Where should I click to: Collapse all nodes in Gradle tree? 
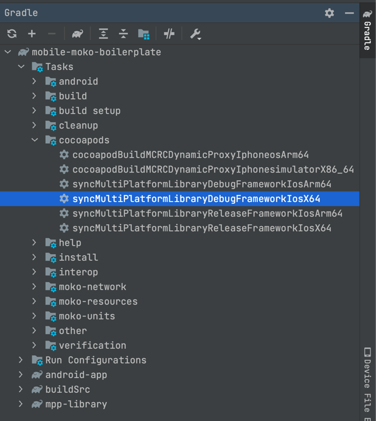[123, 34]
